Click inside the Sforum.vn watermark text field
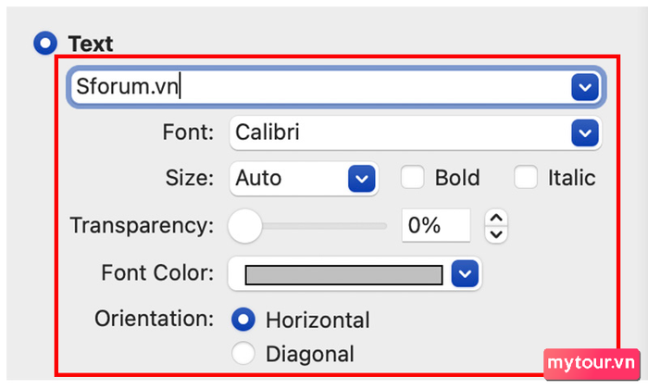 pos(320,87)
